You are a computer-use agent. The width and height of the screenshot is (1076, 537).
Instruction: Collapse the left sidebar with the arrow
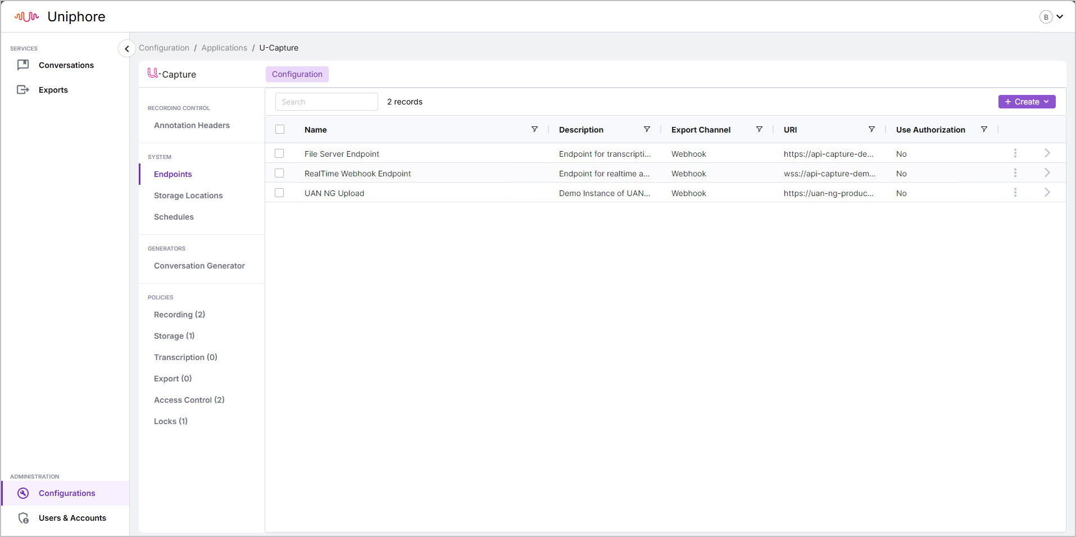126,49
